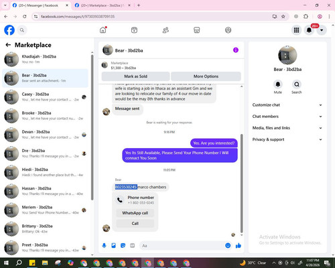Click the Facebook logo icon
335x268 pixels.
[x=9, y=30]
